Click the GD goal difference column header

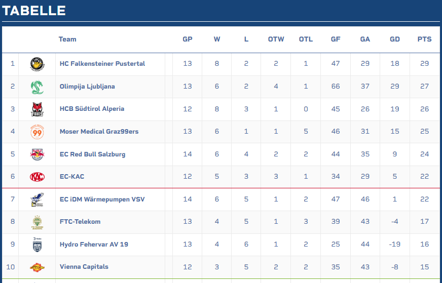tap(395, 39)
